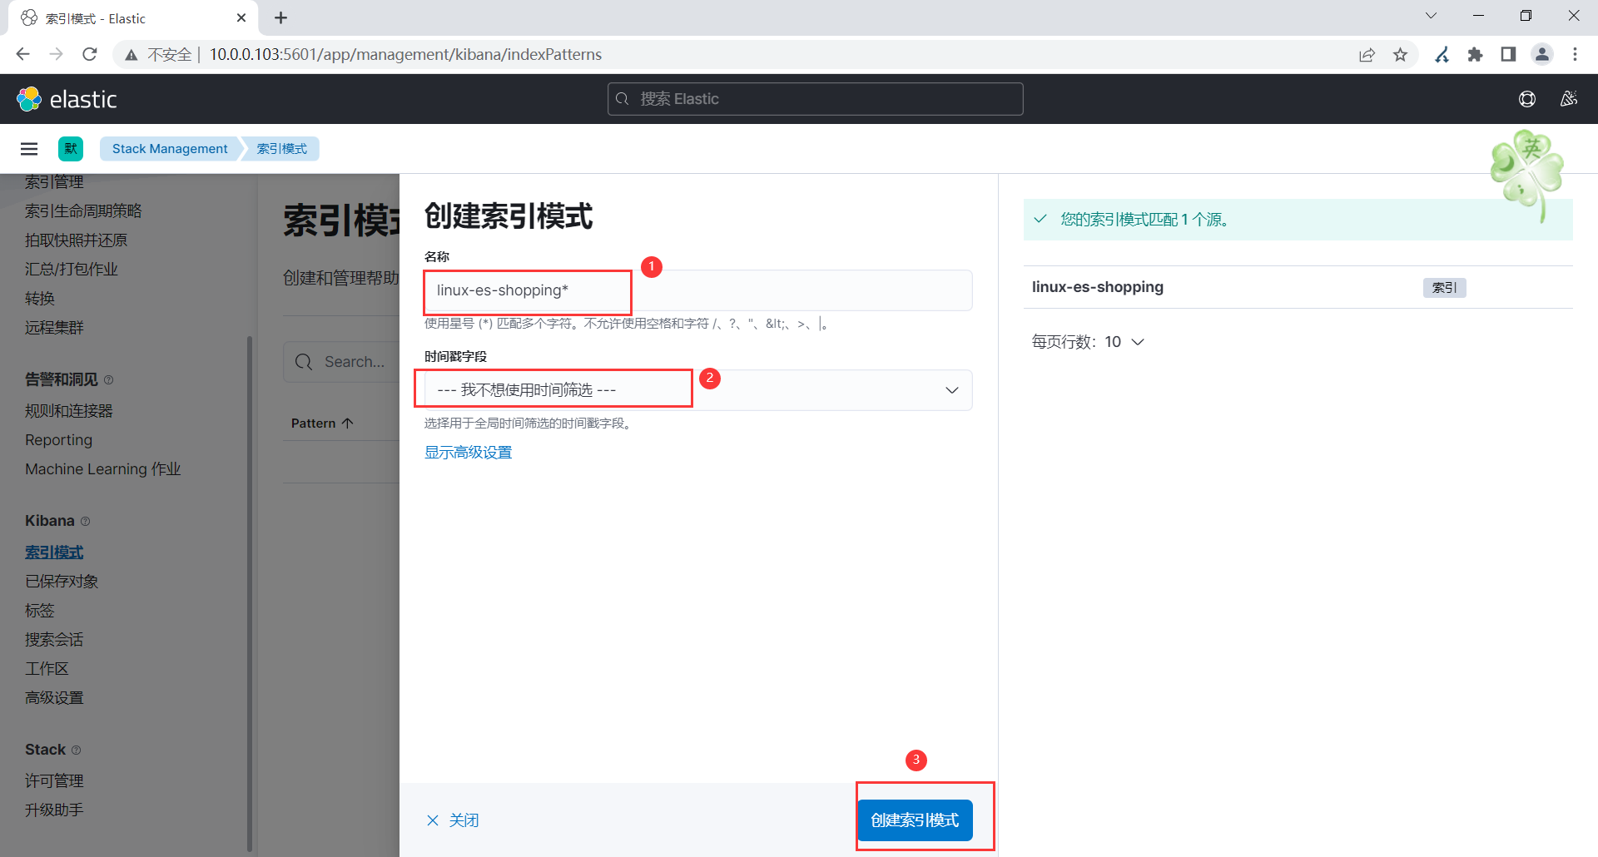This screenshot has height=857, width=1598.
Task: Open the Chrome profile avatar
Action: (x=1542, y=54)
